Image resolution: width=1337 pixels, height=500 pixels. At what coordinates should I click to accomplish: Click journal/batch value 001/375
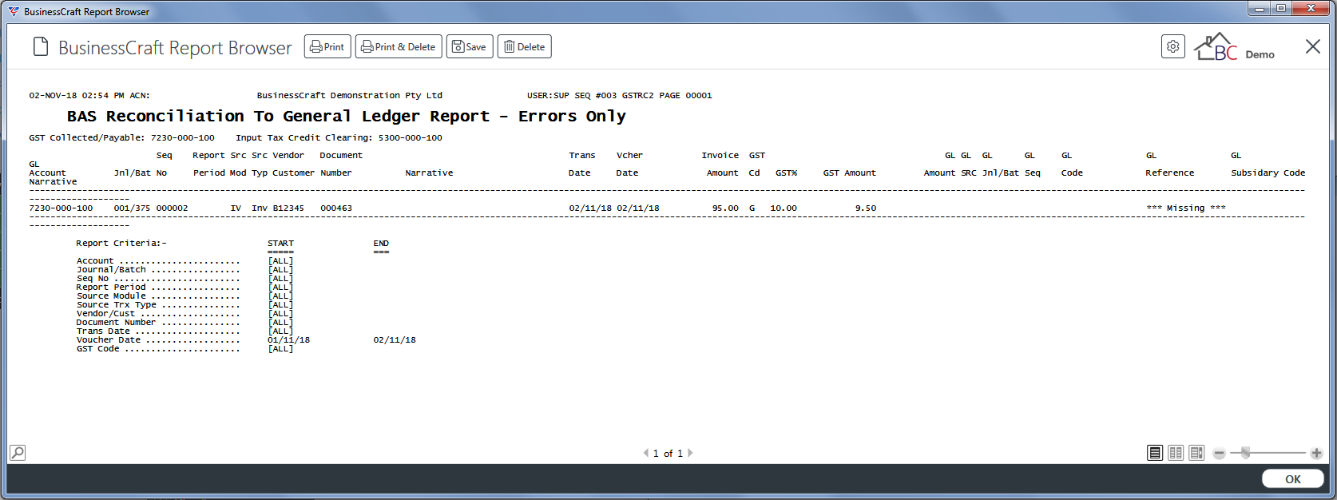[x=132, y=208]
